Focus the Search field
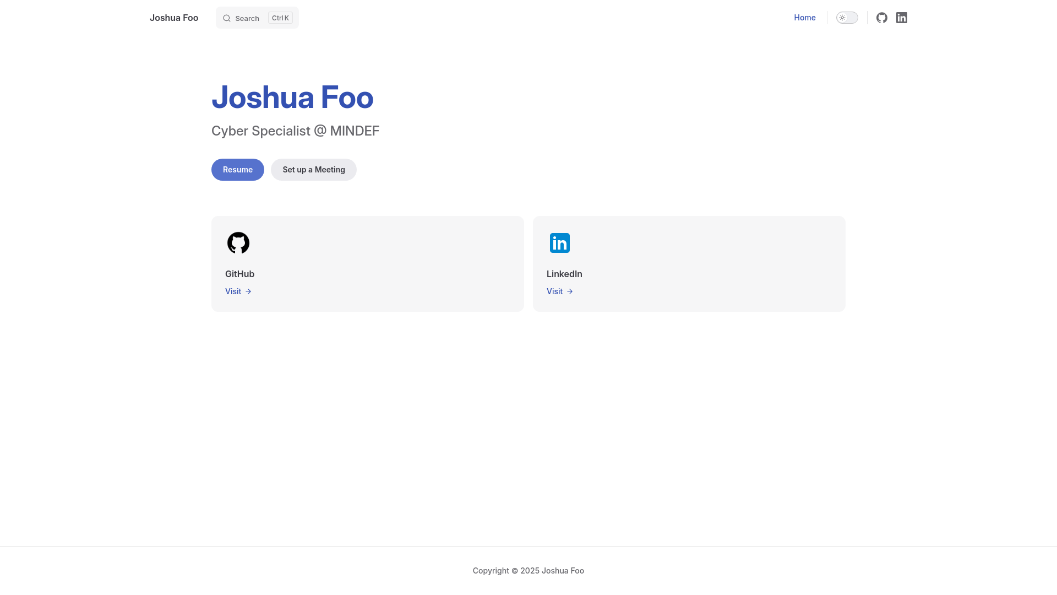The width and height of the screenshot is (1057, 595). pyautogui.click(x=257, y=18)
